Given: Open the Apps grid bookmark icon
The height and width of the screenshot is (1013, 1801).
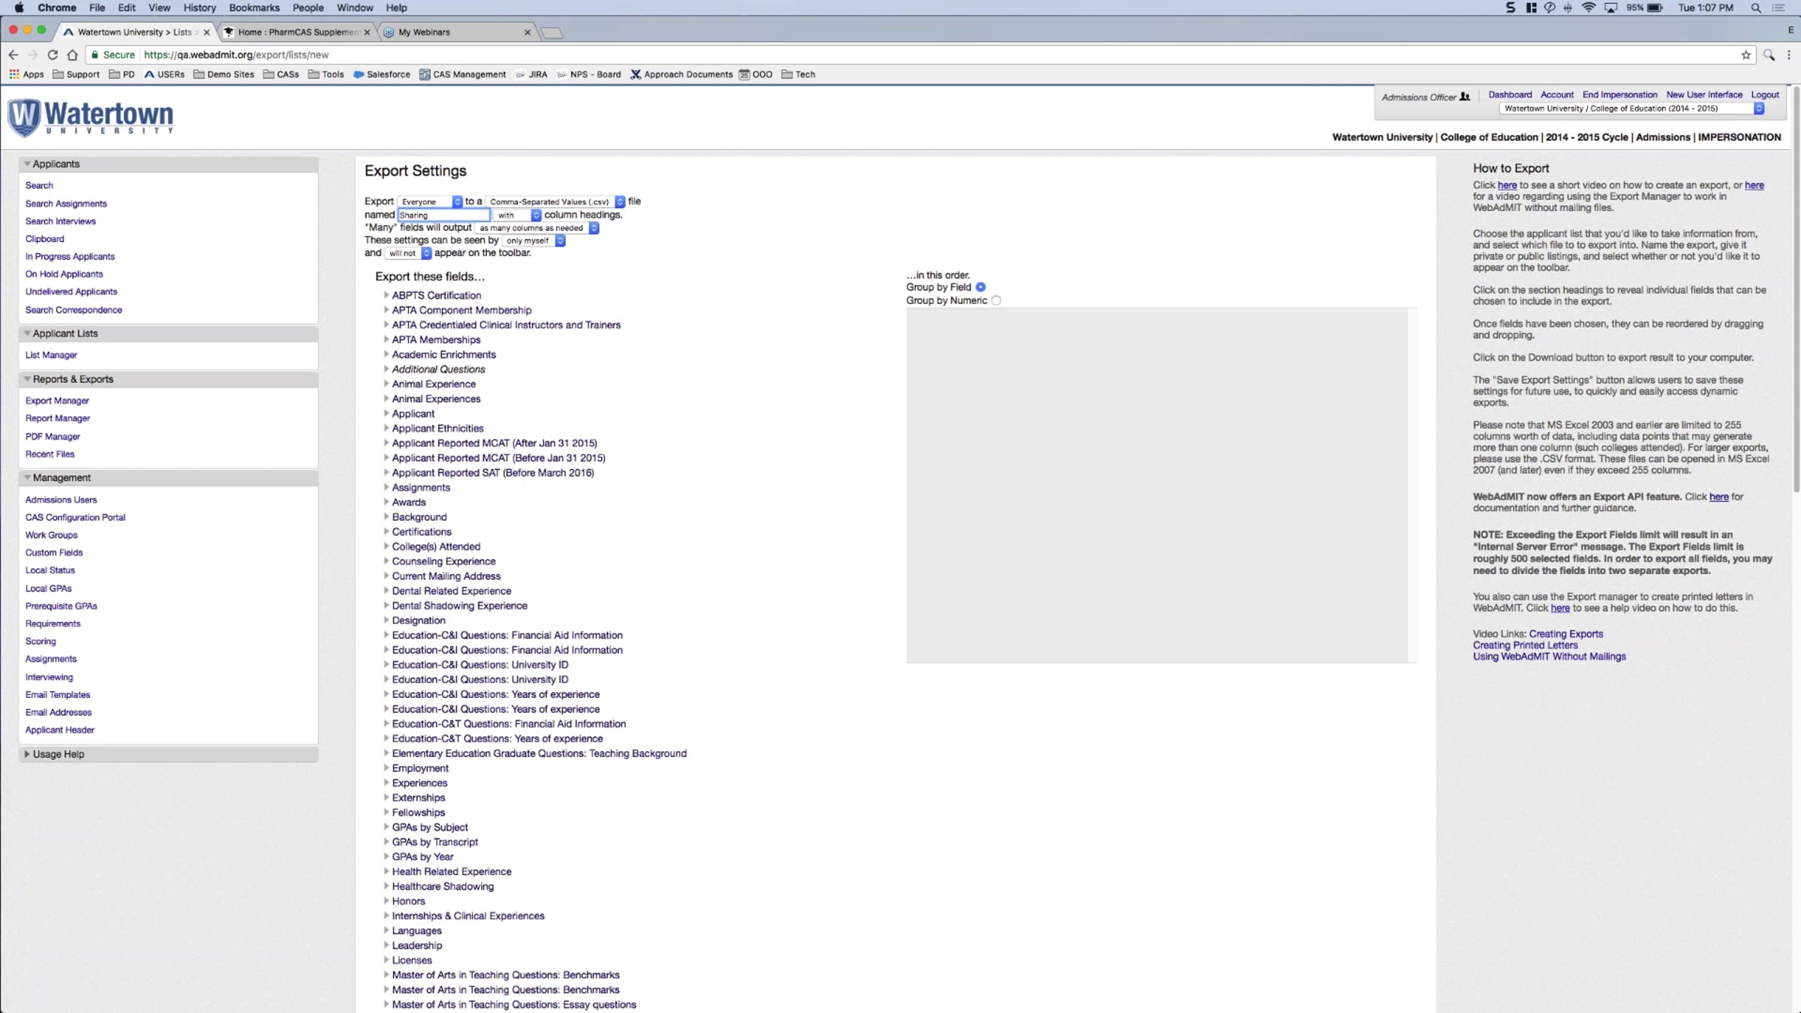Looking at the screenshot, I should pyautogui.click(x=14, y=74).
